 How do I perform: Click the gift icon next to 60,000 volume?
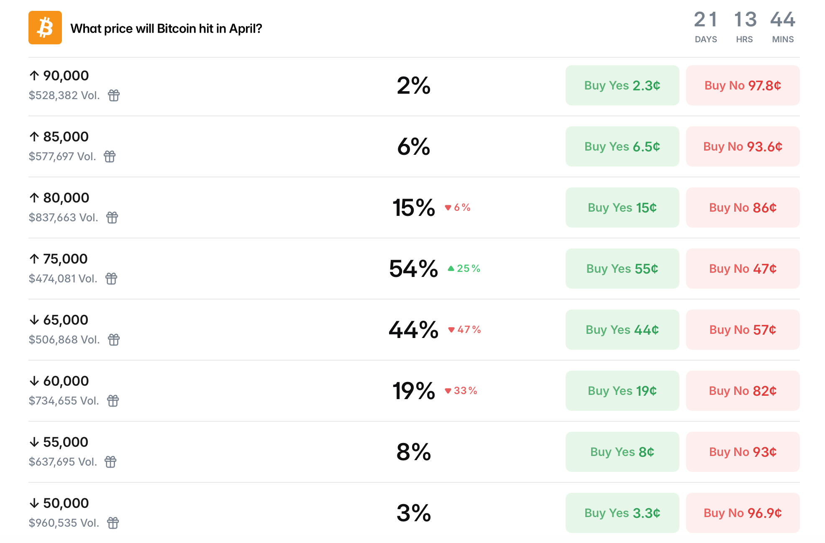(114, 401)
